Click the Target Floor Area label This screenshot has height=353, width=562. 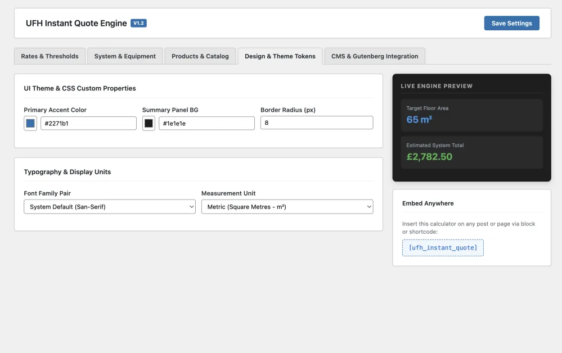pyautogui.click(x=427, y=108)
